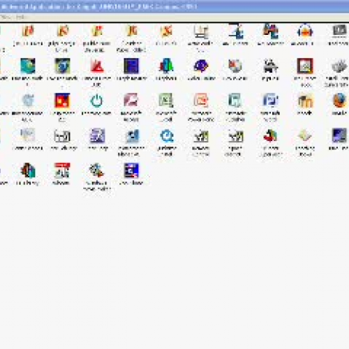Open the Audacity headphones icon
This screenshot has height=349, width=349.
click(305, 31)
